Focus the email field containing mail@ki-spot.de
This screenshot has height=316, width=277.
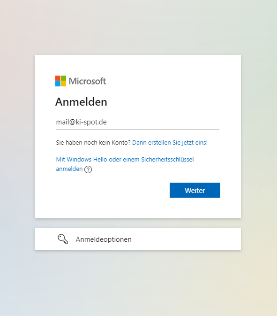138,122
